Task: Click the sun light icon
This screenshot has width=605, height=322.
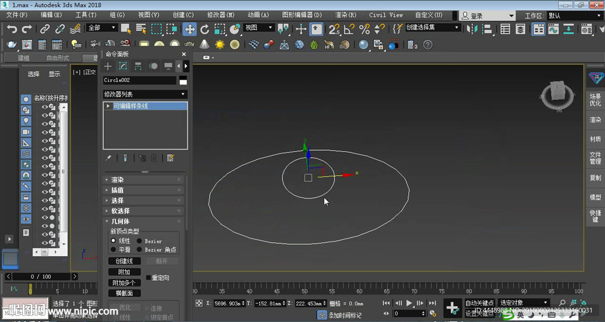Action: (220, 45)
